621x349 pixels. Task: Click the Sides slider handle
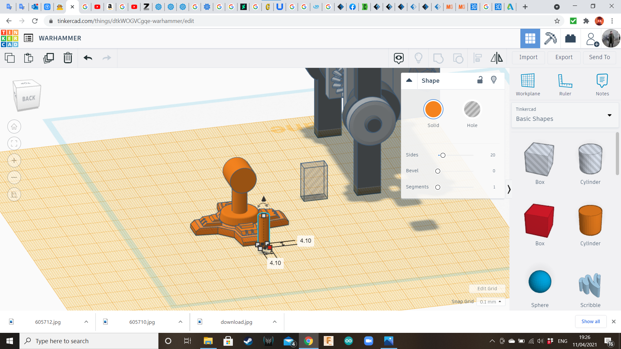coord(443,155)
